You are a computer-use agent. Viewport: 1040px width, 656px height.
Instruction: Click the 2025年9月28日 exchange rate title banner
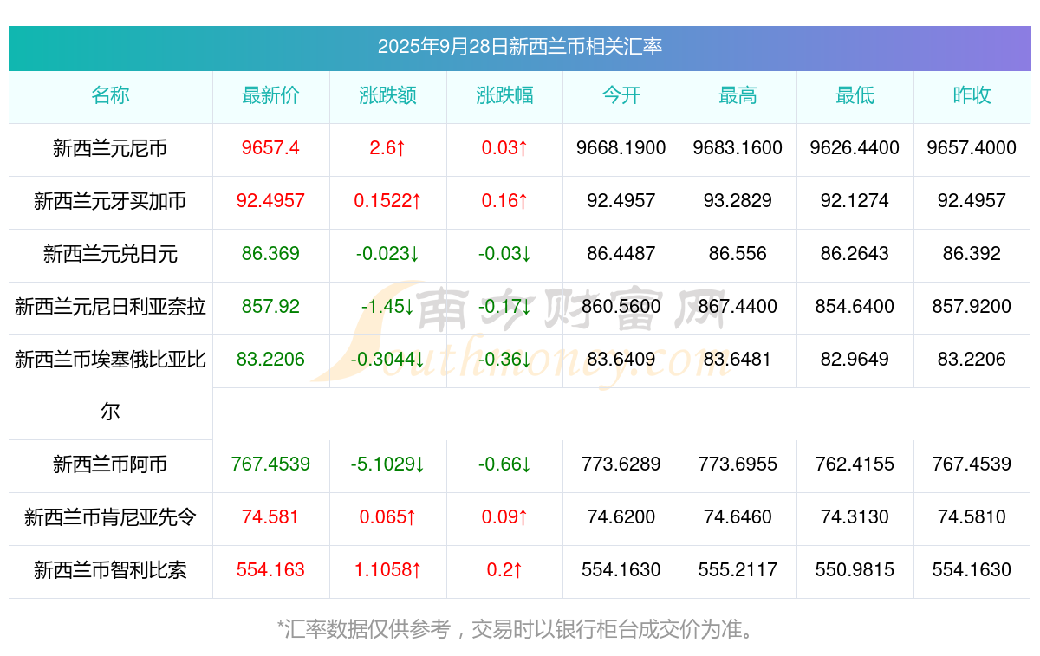pos(519,47)
